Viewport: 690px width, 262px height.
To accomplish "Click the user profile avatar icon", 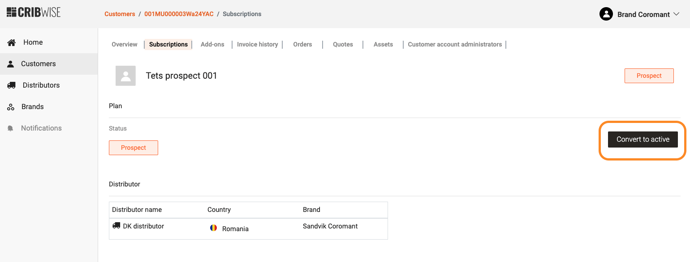I will tap(606, 14).
